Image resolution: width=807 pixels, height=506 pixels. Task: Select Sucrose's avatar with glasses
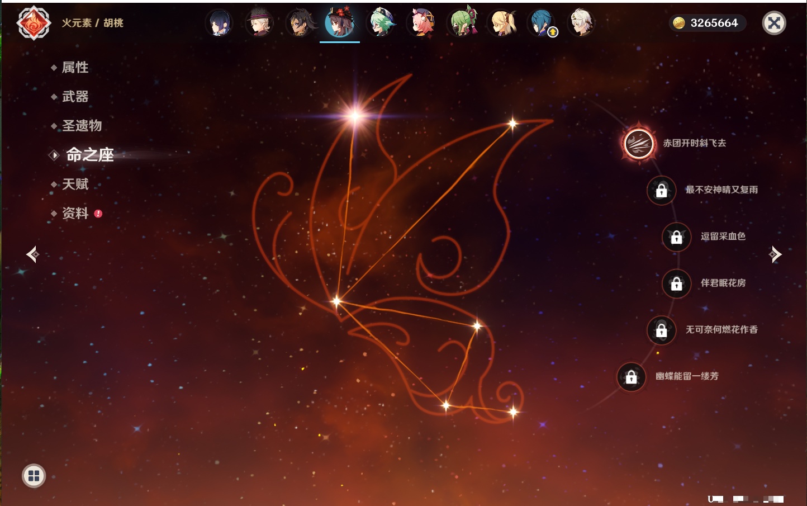coord(381,23)
